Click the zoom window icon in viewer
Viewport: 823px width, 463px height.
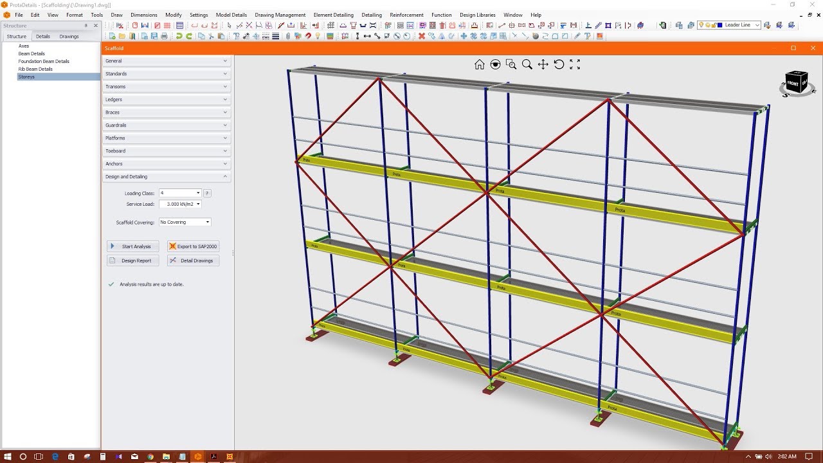point(511,64)
